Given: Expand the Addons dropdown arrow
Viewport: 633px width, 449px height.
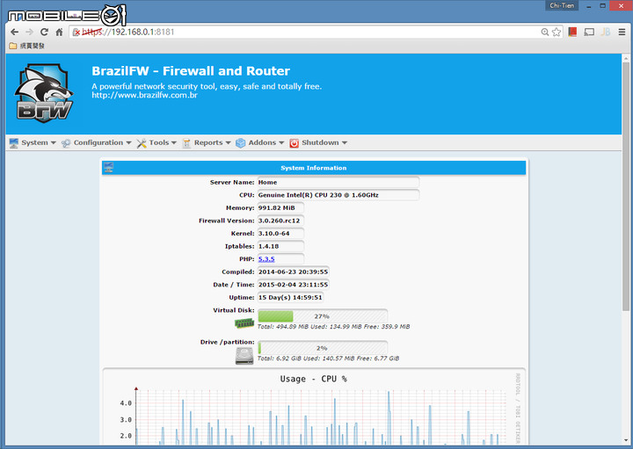Looking at the screenshot, I should tap(281, 143).
